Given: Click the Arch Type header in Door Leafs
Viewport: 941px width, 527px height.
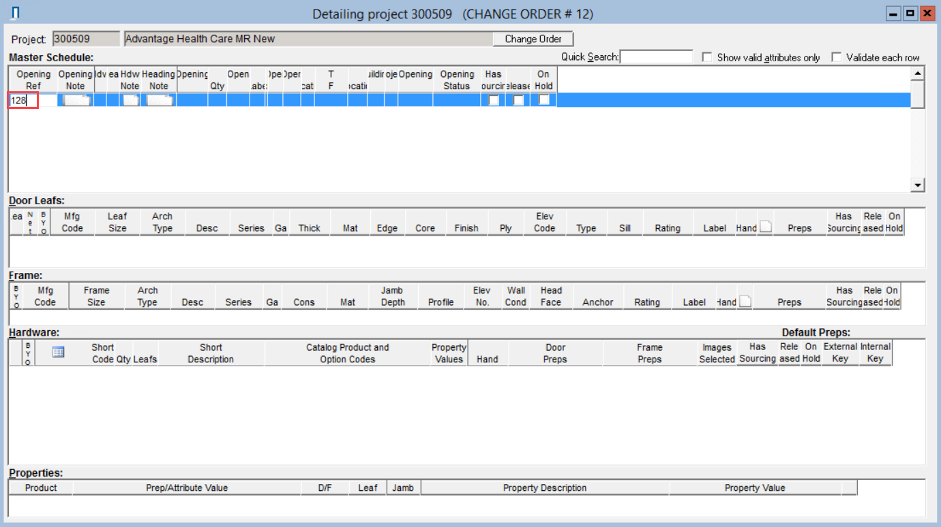Looking at the screenshot, I should tap(162, 222).
